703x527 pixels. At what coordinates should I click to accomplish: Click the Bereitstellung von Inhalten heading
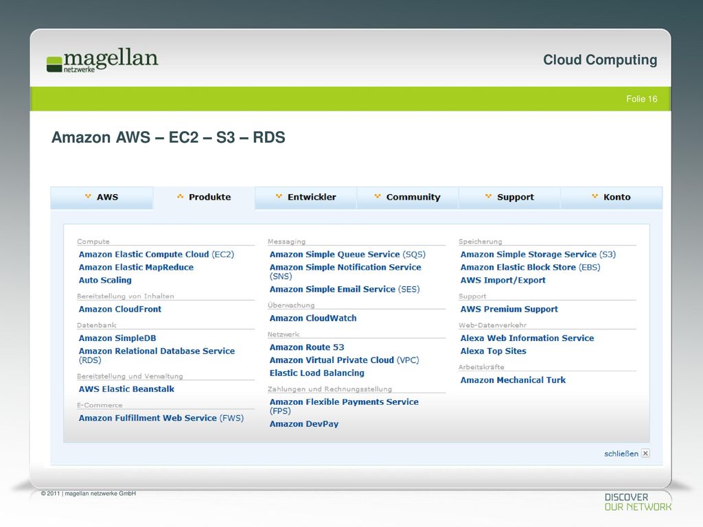click(126, 296)
